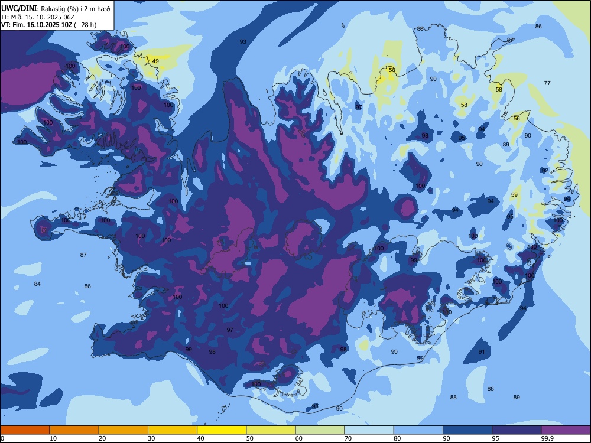The height and width of the screenshot is (443, 591).
Task: Click the humidity value '77' offshore northeast
Action: pos(547,83)
